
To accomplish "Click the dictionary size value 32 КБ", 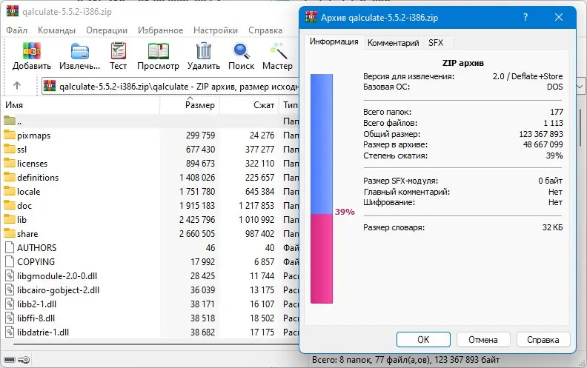I will coord(553,227).
